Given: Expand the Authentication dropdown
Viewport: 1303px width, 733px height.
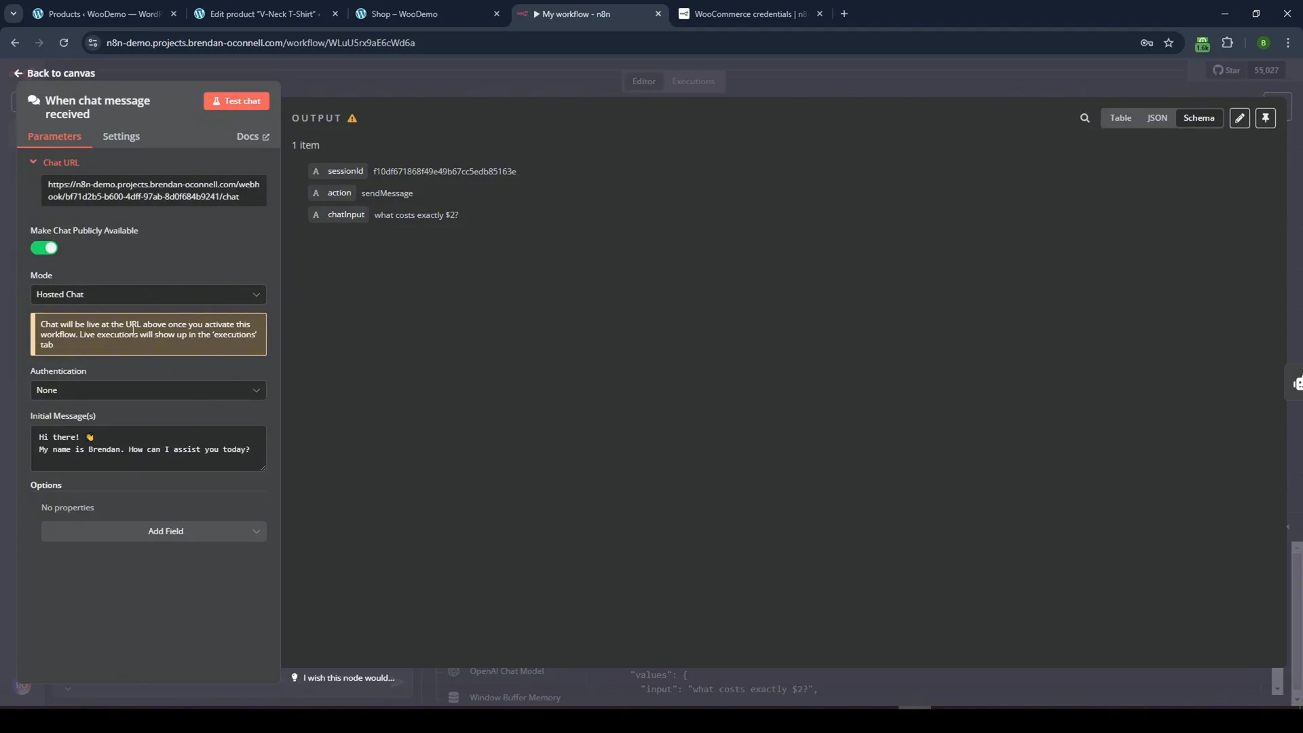Looking at the screenshot, I should tap(148, 390).
